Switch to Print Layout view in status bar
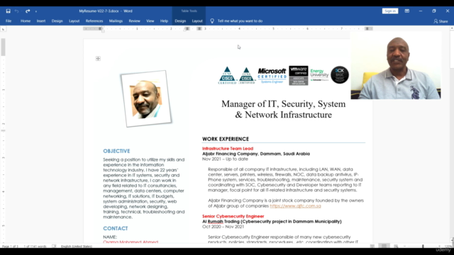The height and width of the screenshot is (255, 454). pyautogui.click(x=384, y=246)
